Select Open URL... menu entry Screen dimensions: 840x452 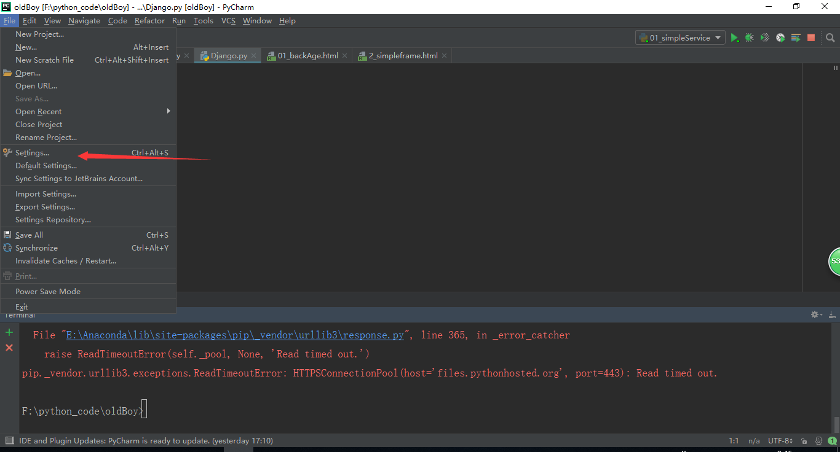coord(88,86)
